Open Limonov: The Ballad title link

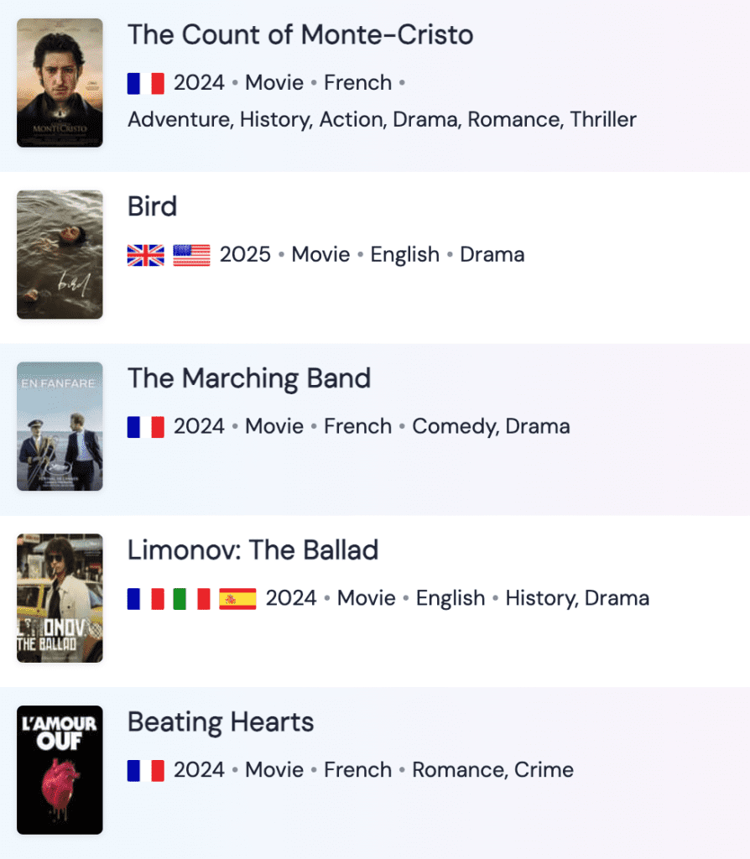(253, 550)
